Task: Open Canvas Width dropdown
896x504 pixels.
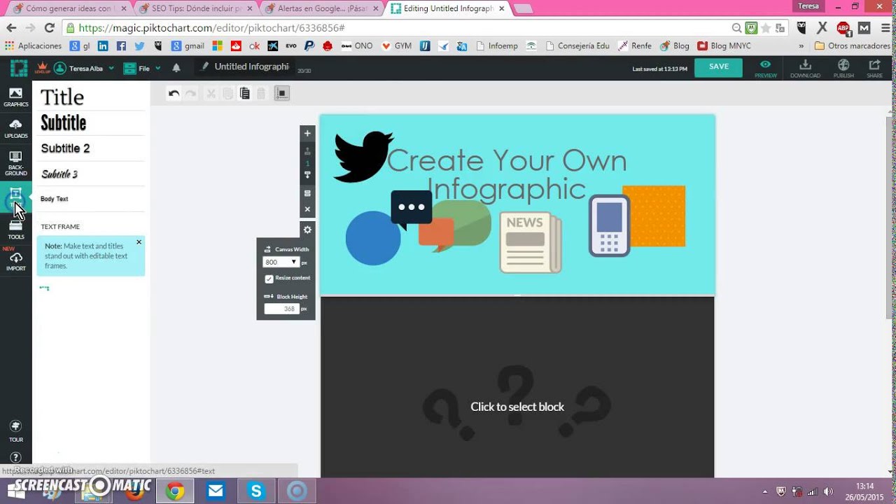Action: pos(281,262)
